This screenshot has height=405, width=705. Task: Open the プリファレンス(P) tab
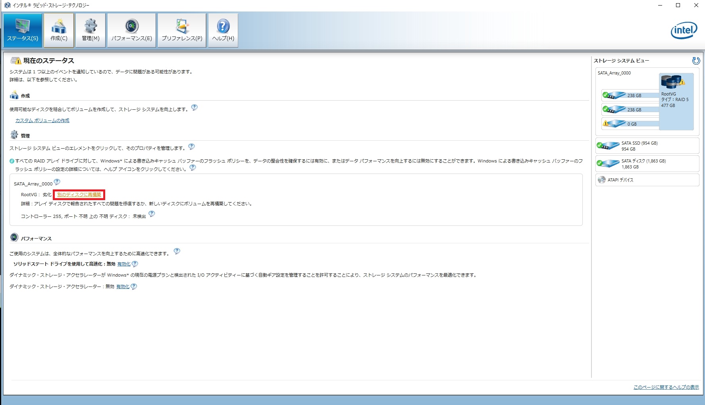(182, 31)
